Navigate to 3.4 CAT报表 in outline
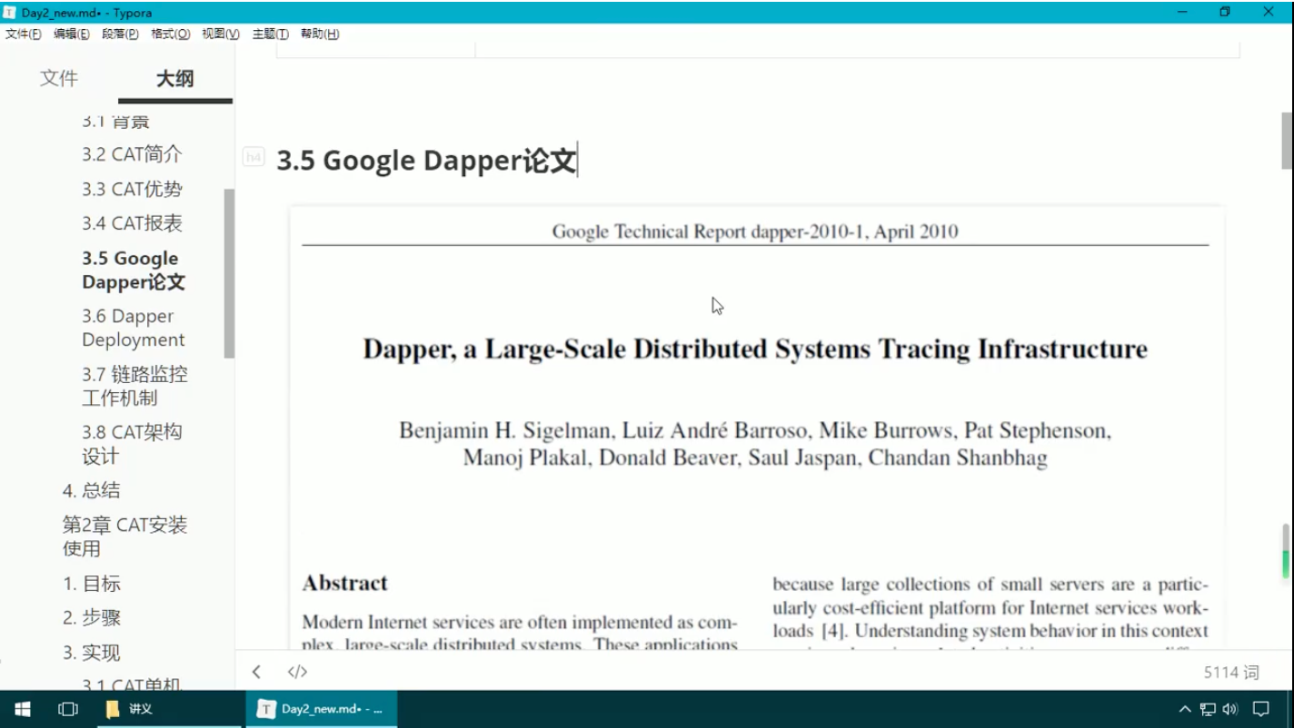Screen dimensions: 1294x728 pyautogui.click(x=132, y=223)
